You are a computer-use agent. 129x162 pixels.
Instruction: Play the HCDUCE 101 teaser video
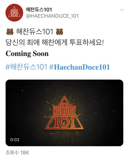pyautogui.click(x=64, y=113)
